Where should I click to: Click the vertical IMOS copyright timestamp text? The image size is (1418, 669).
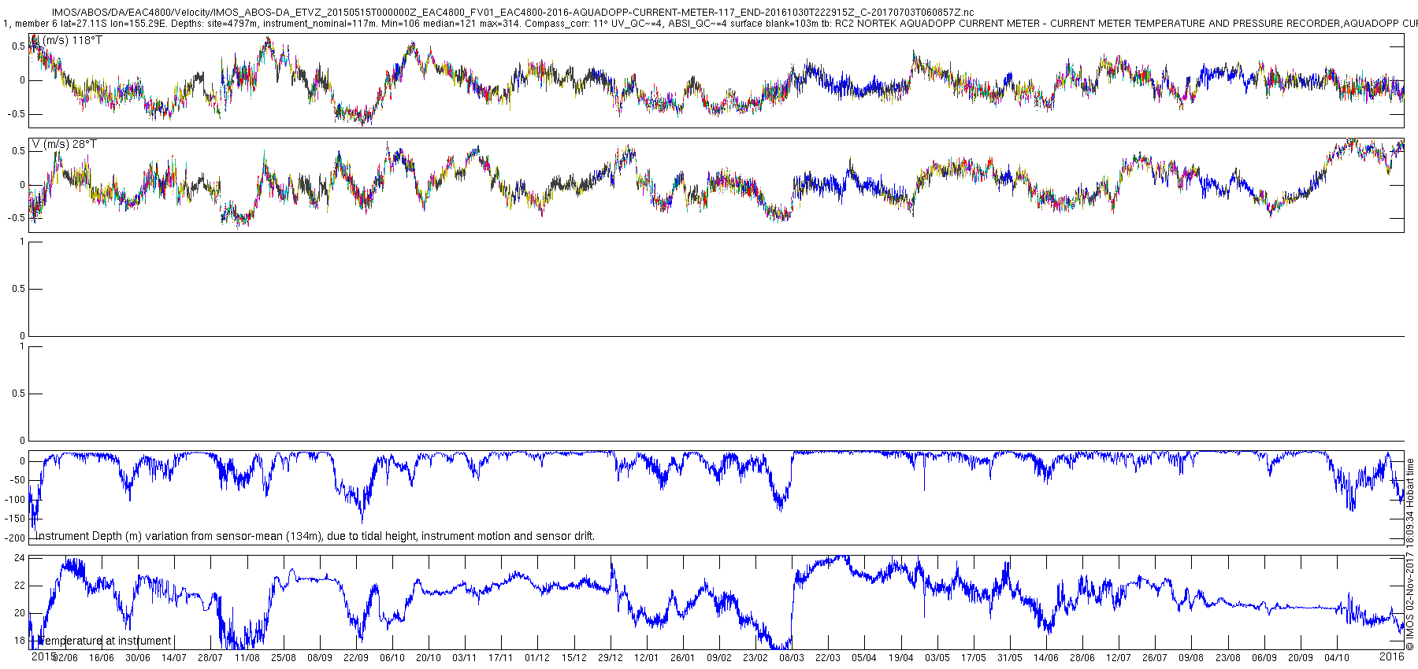[1410, 554]
